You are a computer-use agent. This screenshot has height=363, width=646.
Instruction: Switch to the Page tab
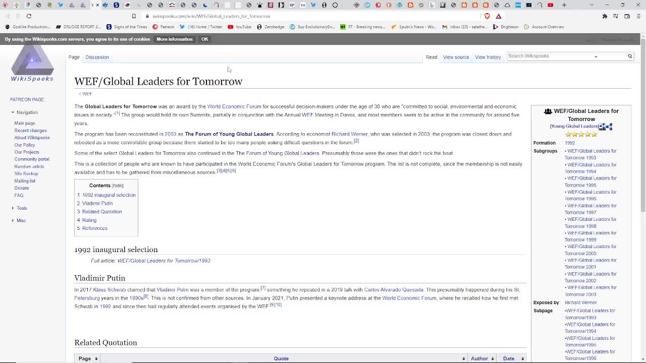coord(74,57)
